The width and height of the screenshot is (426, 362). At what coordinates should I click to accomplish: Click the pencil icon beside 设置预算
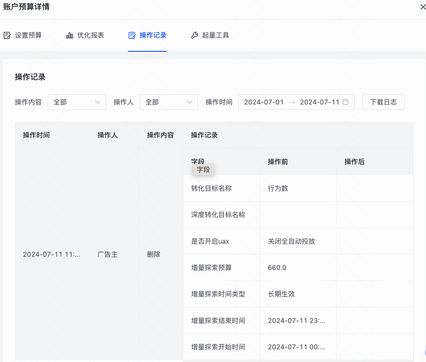(x=7, y=35)
